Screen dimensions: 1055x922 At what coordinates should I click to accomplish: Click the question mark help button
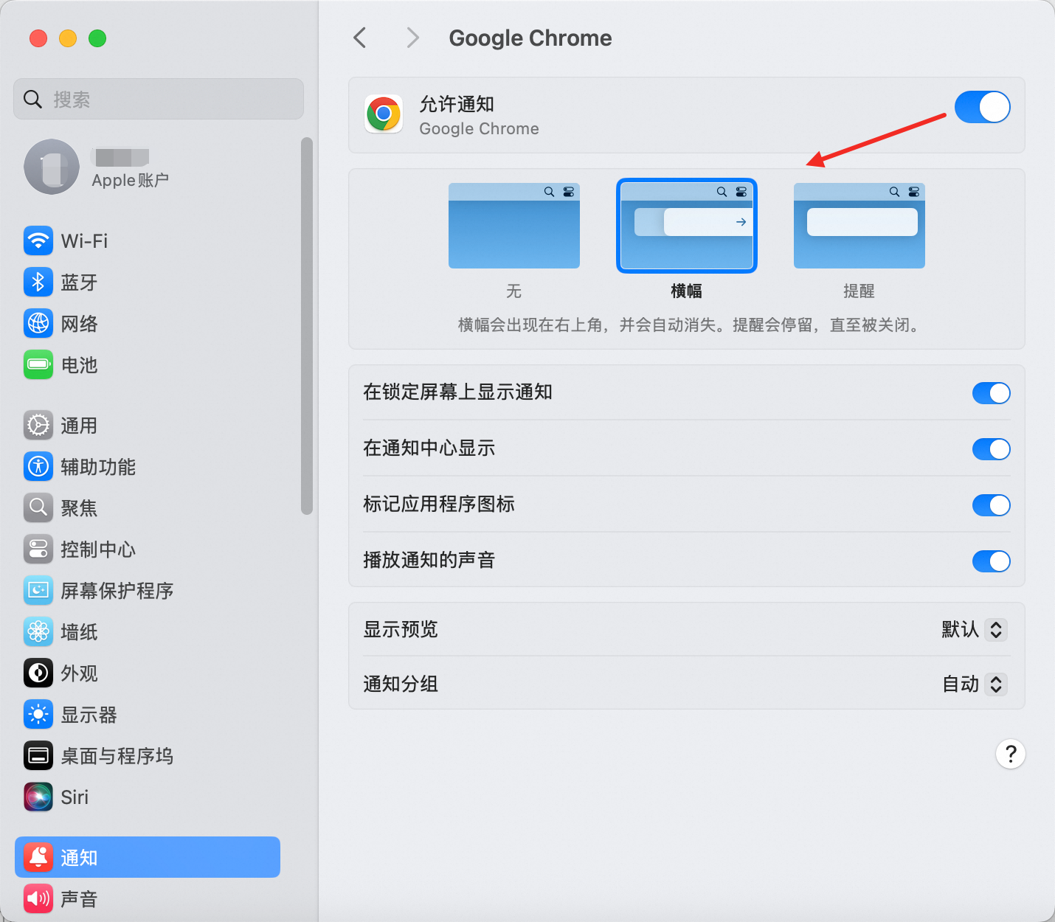click(1010, 754)
